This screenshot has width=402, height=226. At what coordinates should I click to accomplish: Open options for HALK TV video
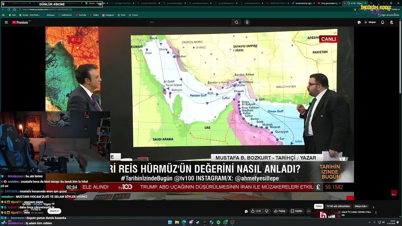(x=376, y=213)
